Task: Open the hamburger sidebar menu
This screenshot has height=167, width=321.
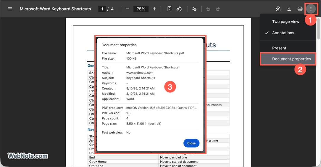Action: pyautogui.click(x=10, y=9)
